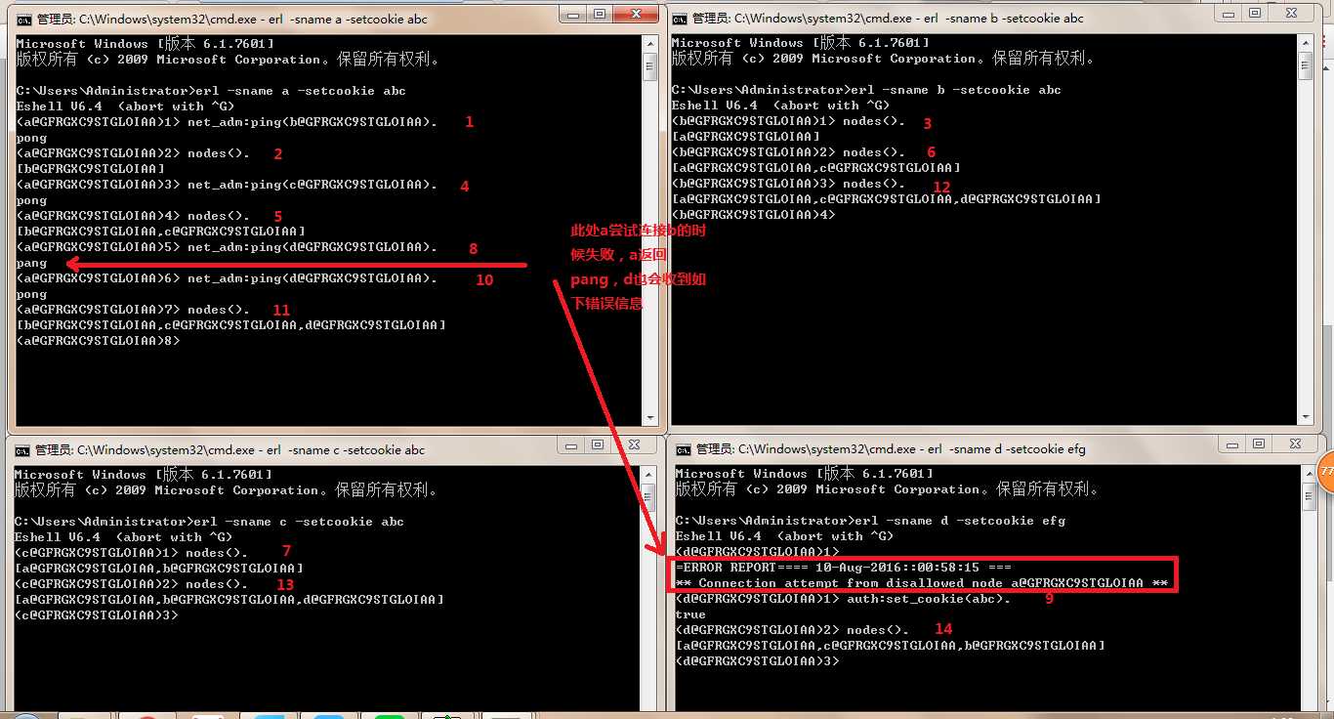Click the scrollbar thumb in node d window
1334x719 pixels.
[1310, 497]
